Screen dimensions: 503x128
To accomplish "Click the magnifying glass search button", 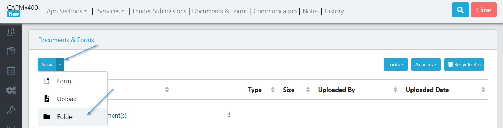I will tap(461, 10).
